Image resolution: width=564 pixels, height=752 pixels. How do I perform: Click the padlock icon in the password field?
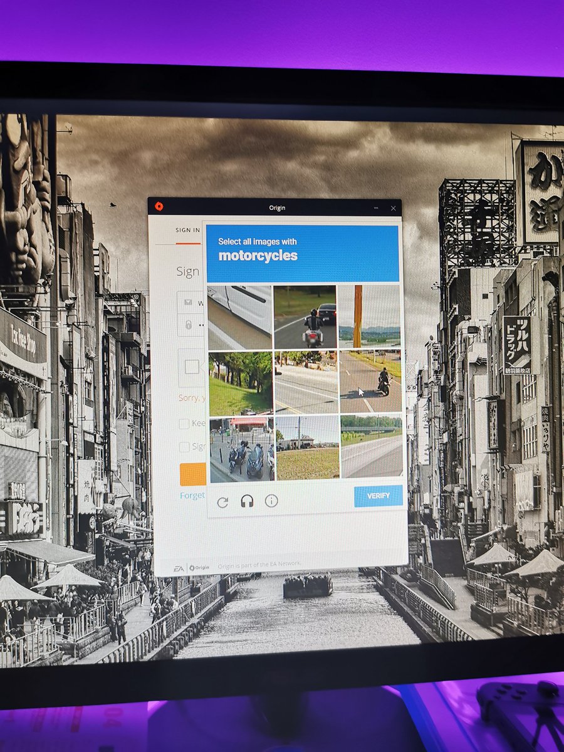tap(188, 325)
